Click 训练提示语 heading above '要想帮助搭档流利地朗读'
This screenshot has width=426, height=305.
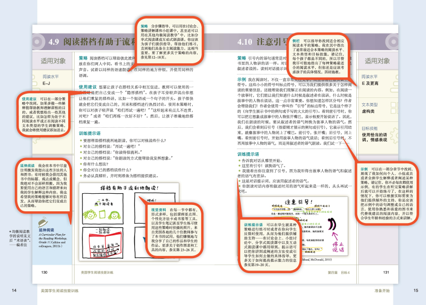point(89,134)
